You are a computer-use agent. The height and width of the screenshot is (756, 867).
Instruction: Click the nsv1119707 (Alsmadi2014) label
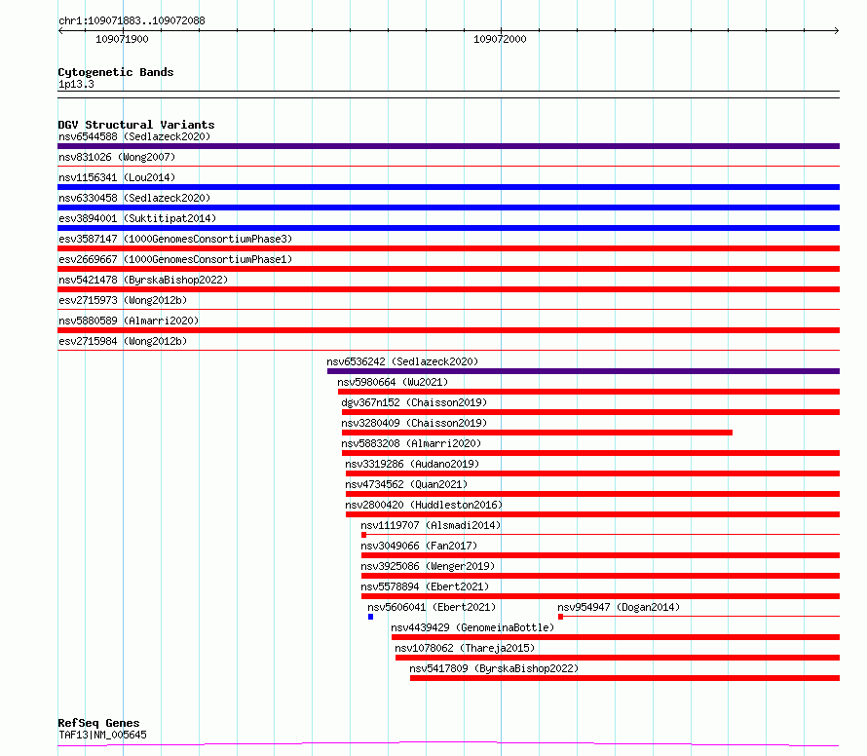pos(431,525)
